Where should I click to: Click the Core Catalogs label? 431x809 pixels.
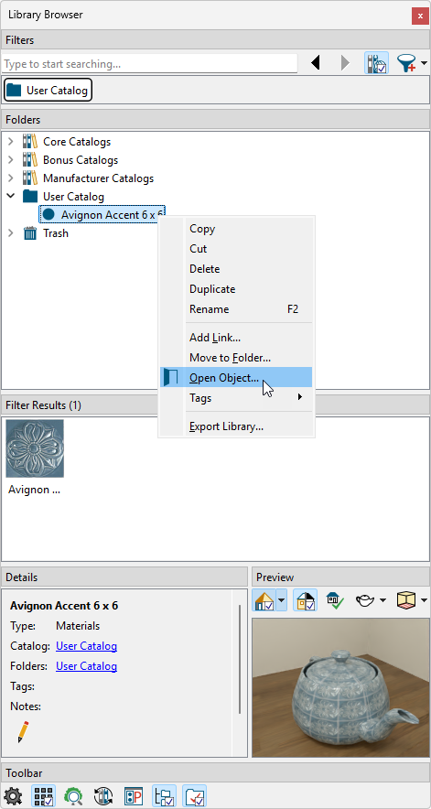(x=77, y=141)
